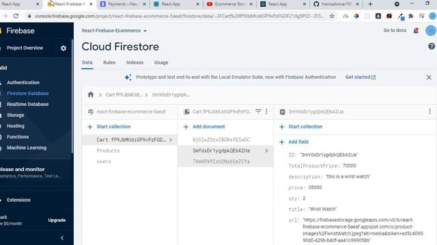Switch to the GitHub HamzaAnwar browser tab

pyautogui.click(x=337, y=4)
